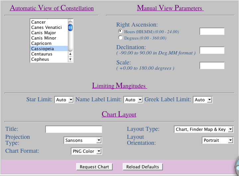Open the Layout Orientation dropdown
This screenshot has width=239, height=176.
point(218,140)
